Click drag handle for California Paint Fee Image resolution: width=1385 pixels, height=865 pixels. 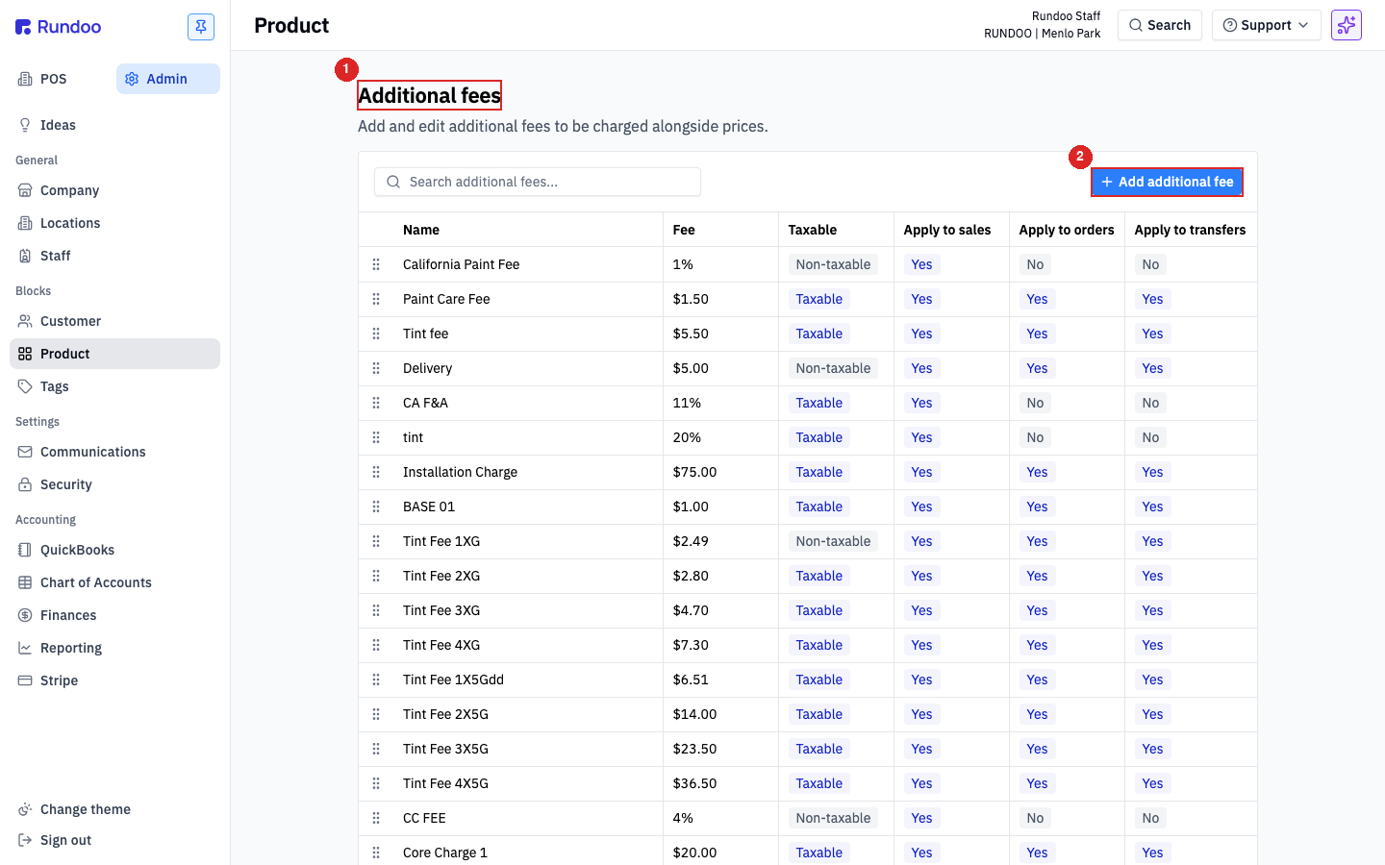[x=376, y=264]
